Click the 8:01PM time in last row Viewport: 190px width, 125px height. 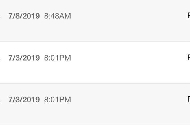[x=58, y=100]
